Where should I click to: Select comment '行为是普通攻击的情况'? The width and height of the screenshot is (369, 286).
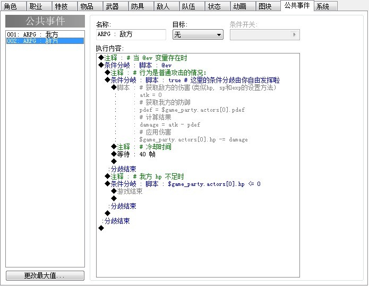(x=156, y=73)
